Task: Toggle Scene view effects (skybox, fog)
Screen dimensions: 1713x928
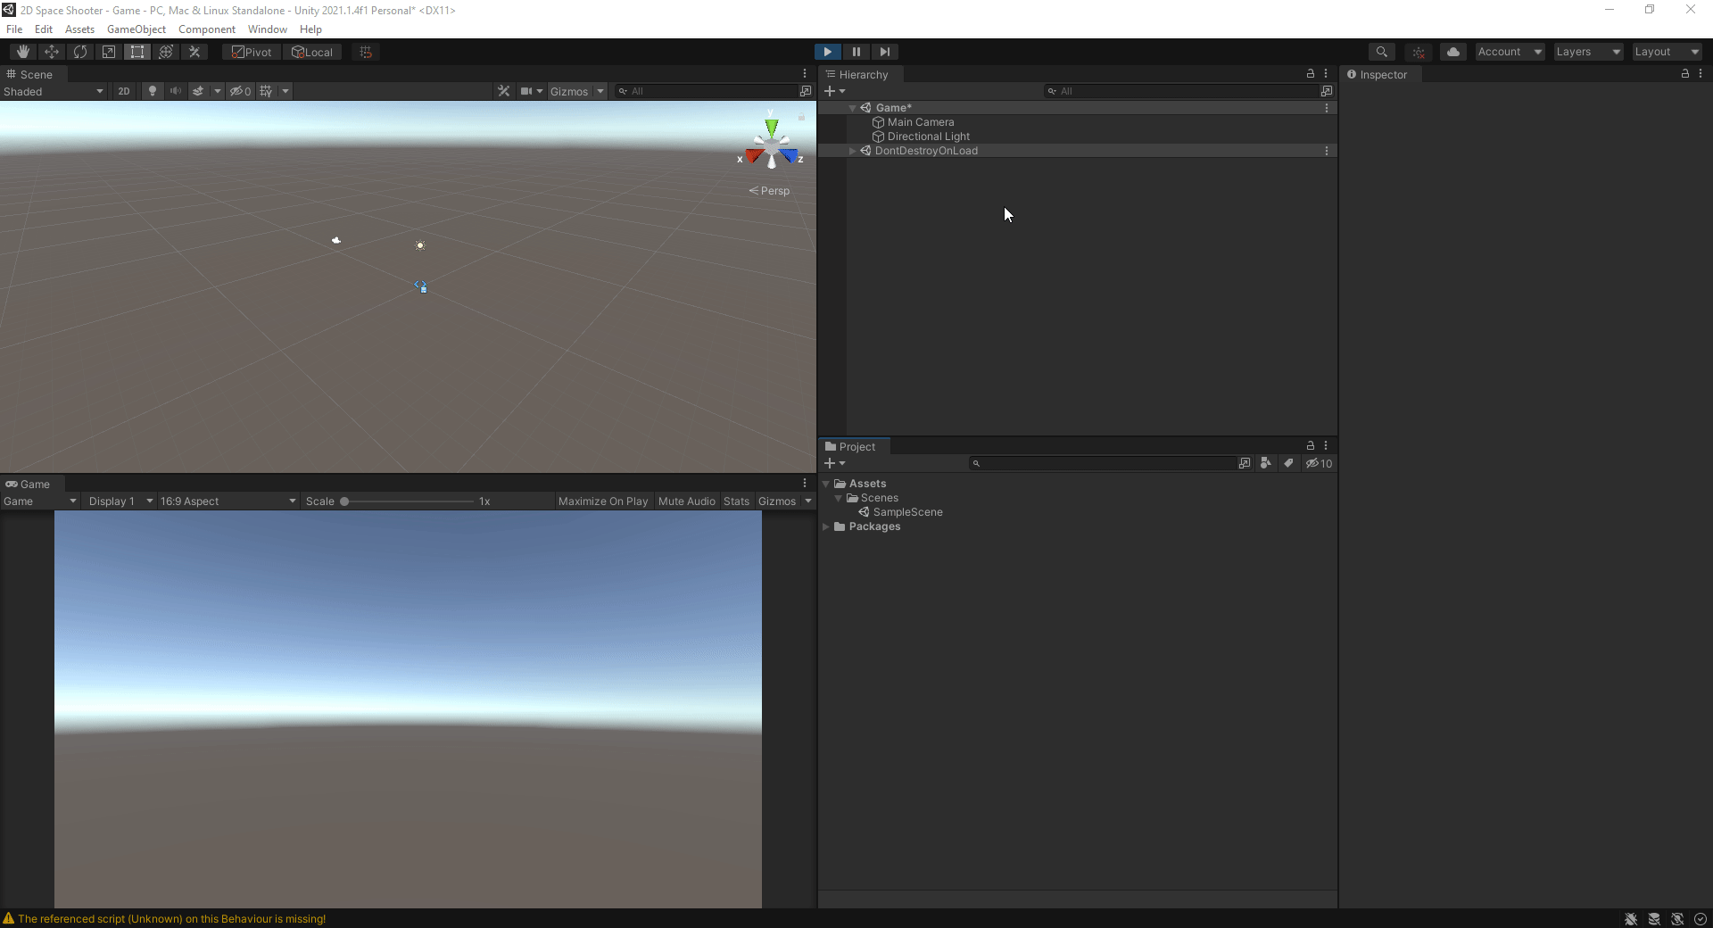Action: point(198,91)
